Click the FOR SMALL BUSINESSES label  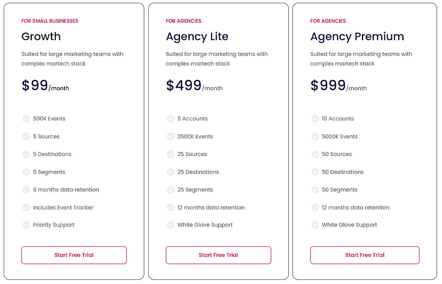click(50, 21)
